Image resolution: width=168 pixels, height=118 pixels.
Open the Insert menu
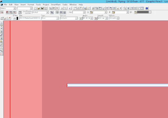[23, 5]
